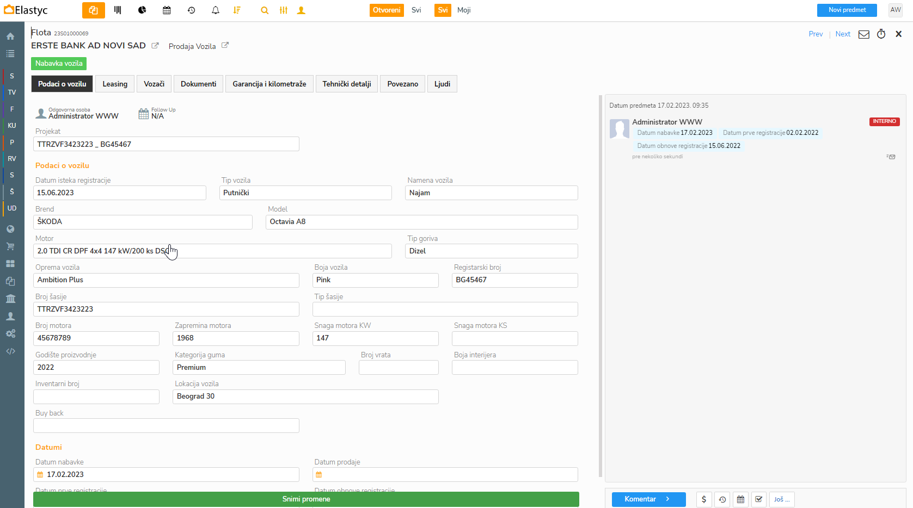
Task: Click the Boja vozila input field
Action: point(375,280)
